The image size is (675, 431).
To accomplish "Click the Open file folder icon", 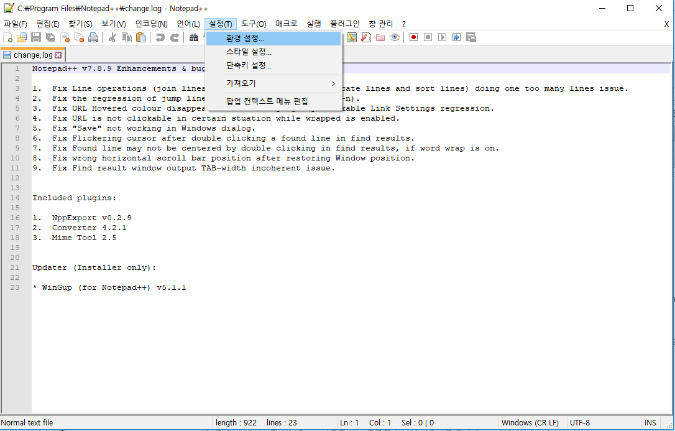I will coord(22,38).
